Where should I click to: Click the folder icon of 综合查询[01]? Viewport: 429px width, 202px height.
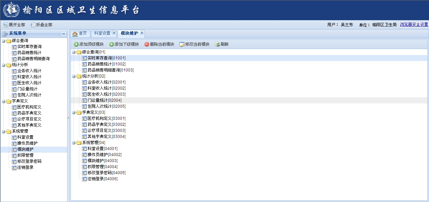tap(79, 52)
